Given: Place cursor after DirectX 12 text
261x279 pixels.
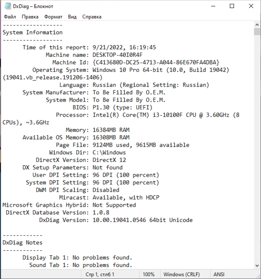Looking at the screenshot, I should click(x=126, y=160).
